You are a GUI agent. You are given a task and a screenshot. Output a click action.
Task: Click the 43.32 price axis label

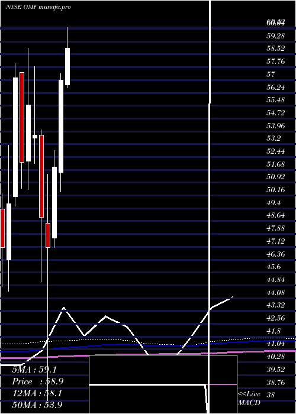[275, 305]
